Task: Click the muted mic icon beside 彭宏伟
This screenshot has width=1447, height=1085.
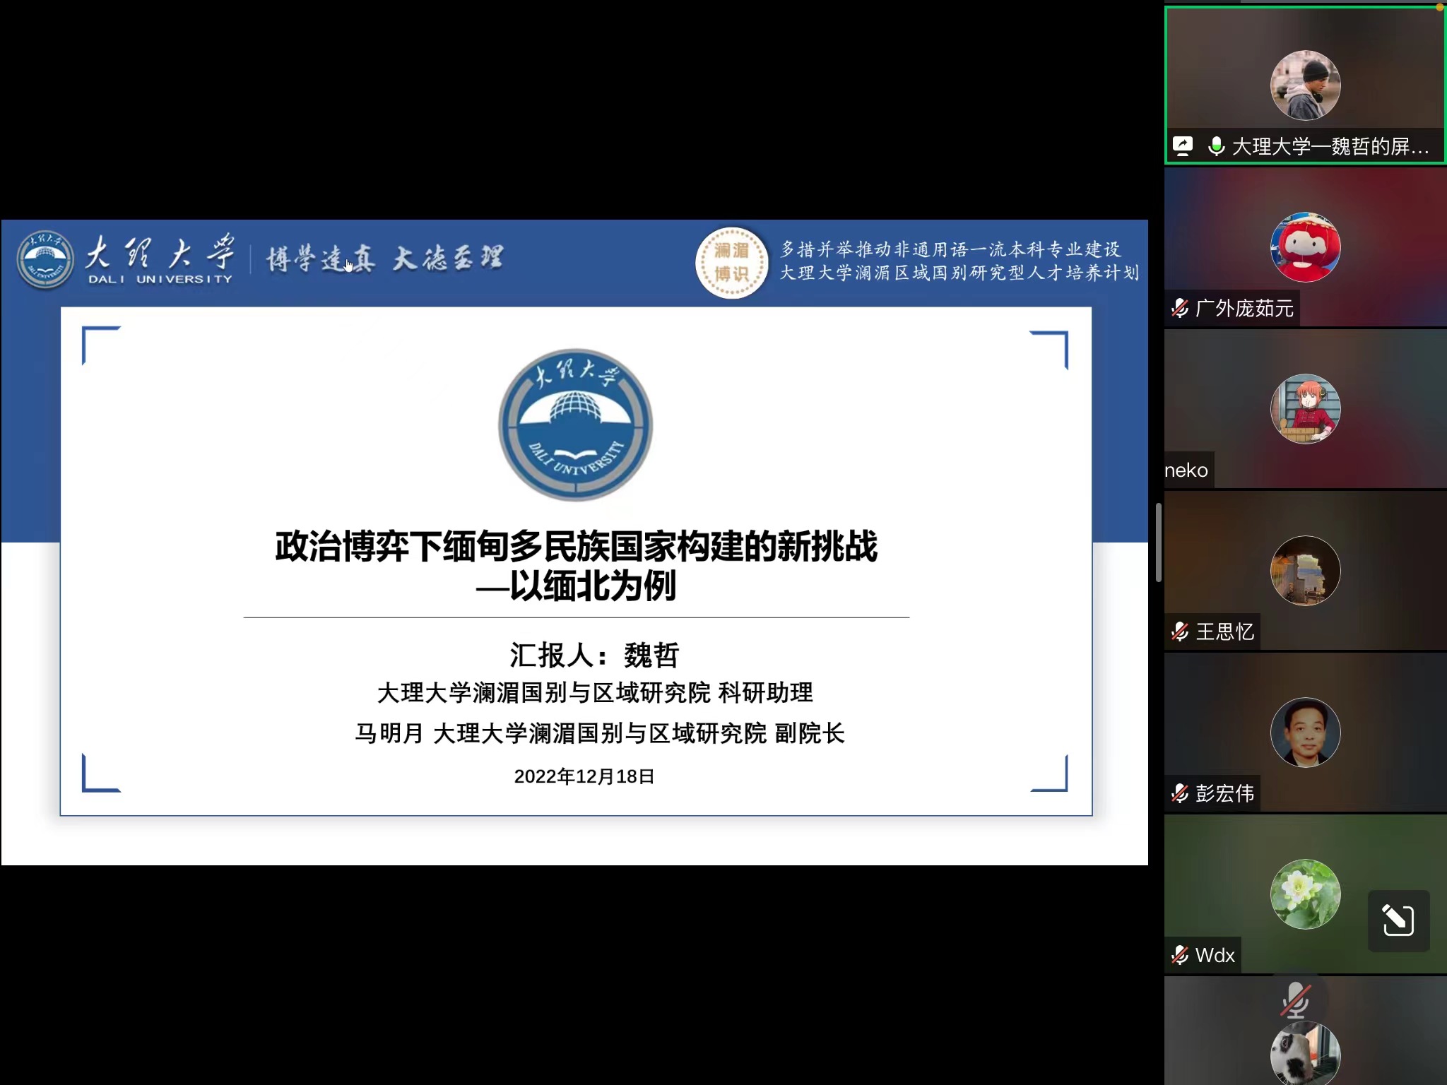Action: click(x=1180, y=793)
